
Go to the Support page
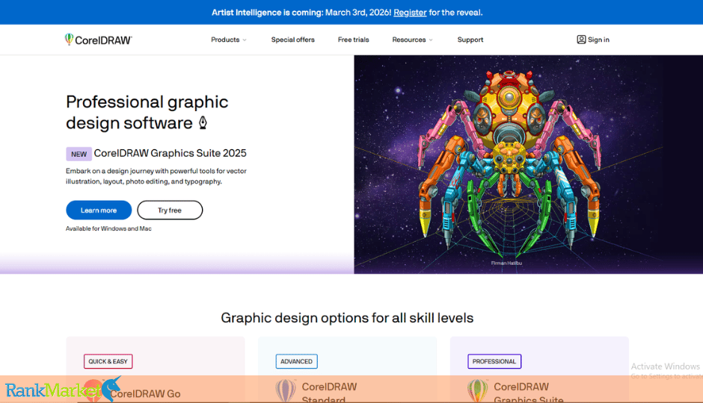[470, 40]
